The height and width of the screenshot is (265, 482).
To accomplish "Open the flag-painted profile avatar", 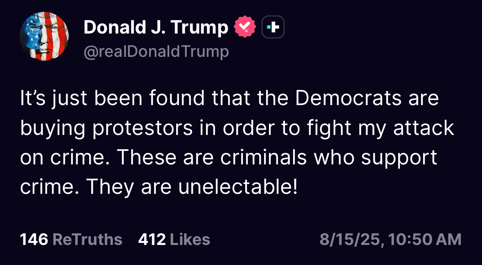I will [44, 36].
